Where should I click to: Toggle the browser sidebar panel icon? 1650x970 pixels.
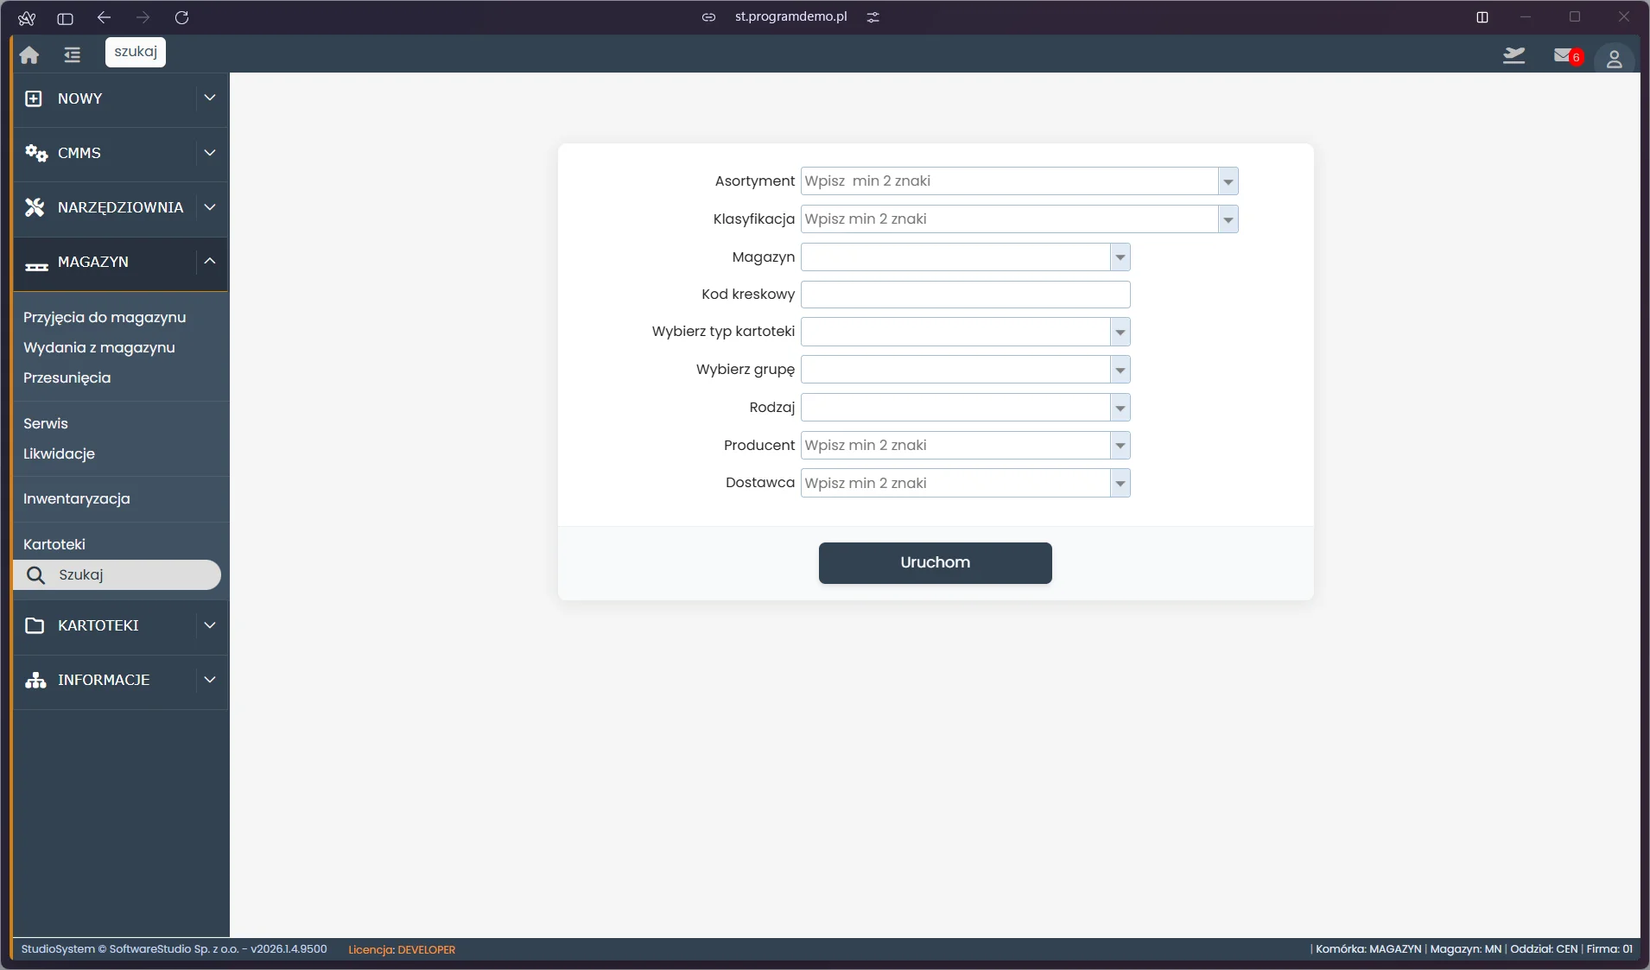[65, 18]
